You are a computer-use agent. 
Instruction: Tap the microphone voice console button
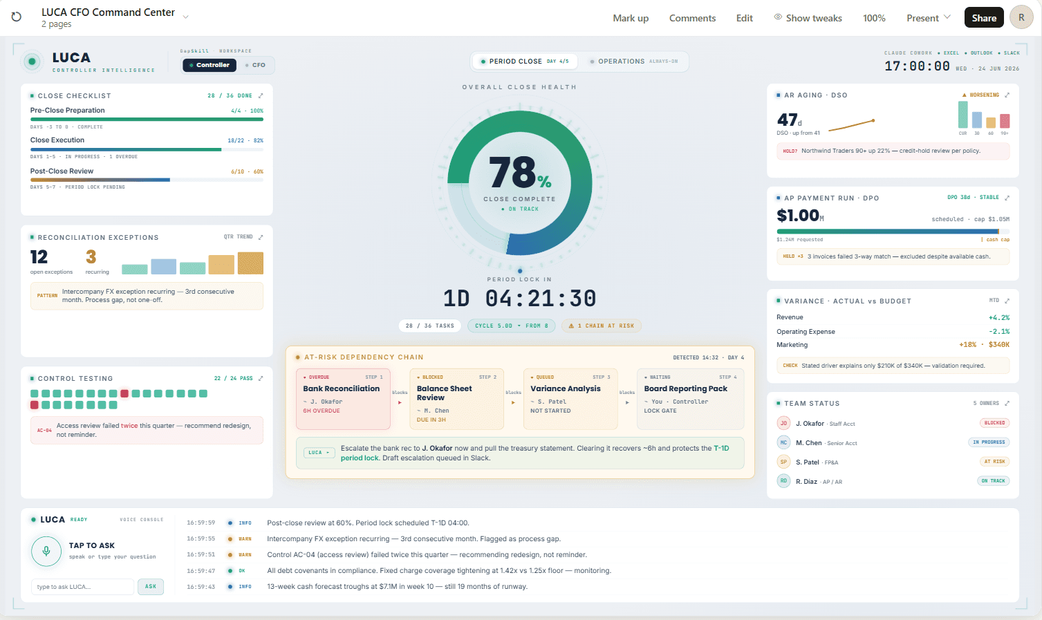point(46,551)
